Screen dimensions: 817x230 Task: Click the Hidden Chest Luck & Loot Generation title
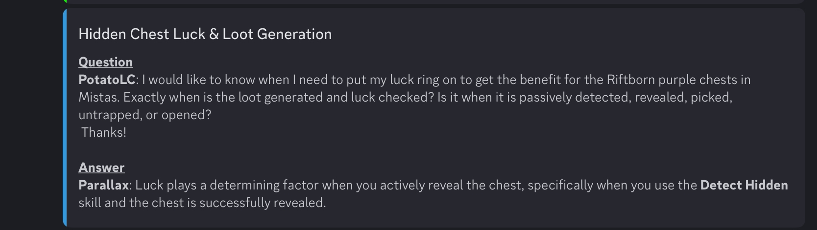coord(205,34)
